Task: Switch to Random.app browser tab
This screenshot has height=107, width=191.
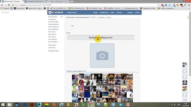Action: [x=12, y=1]
